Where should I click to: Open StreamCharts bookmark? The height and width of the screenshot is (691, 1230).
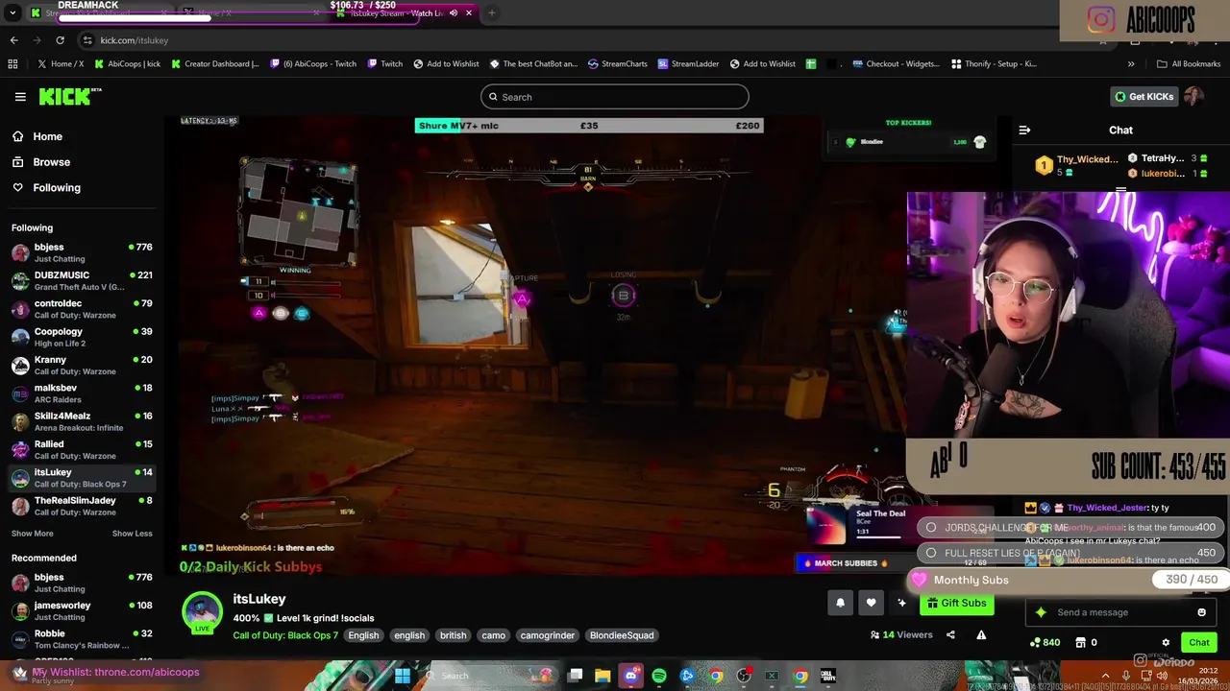pyautogui.click(x=617, y=64)
